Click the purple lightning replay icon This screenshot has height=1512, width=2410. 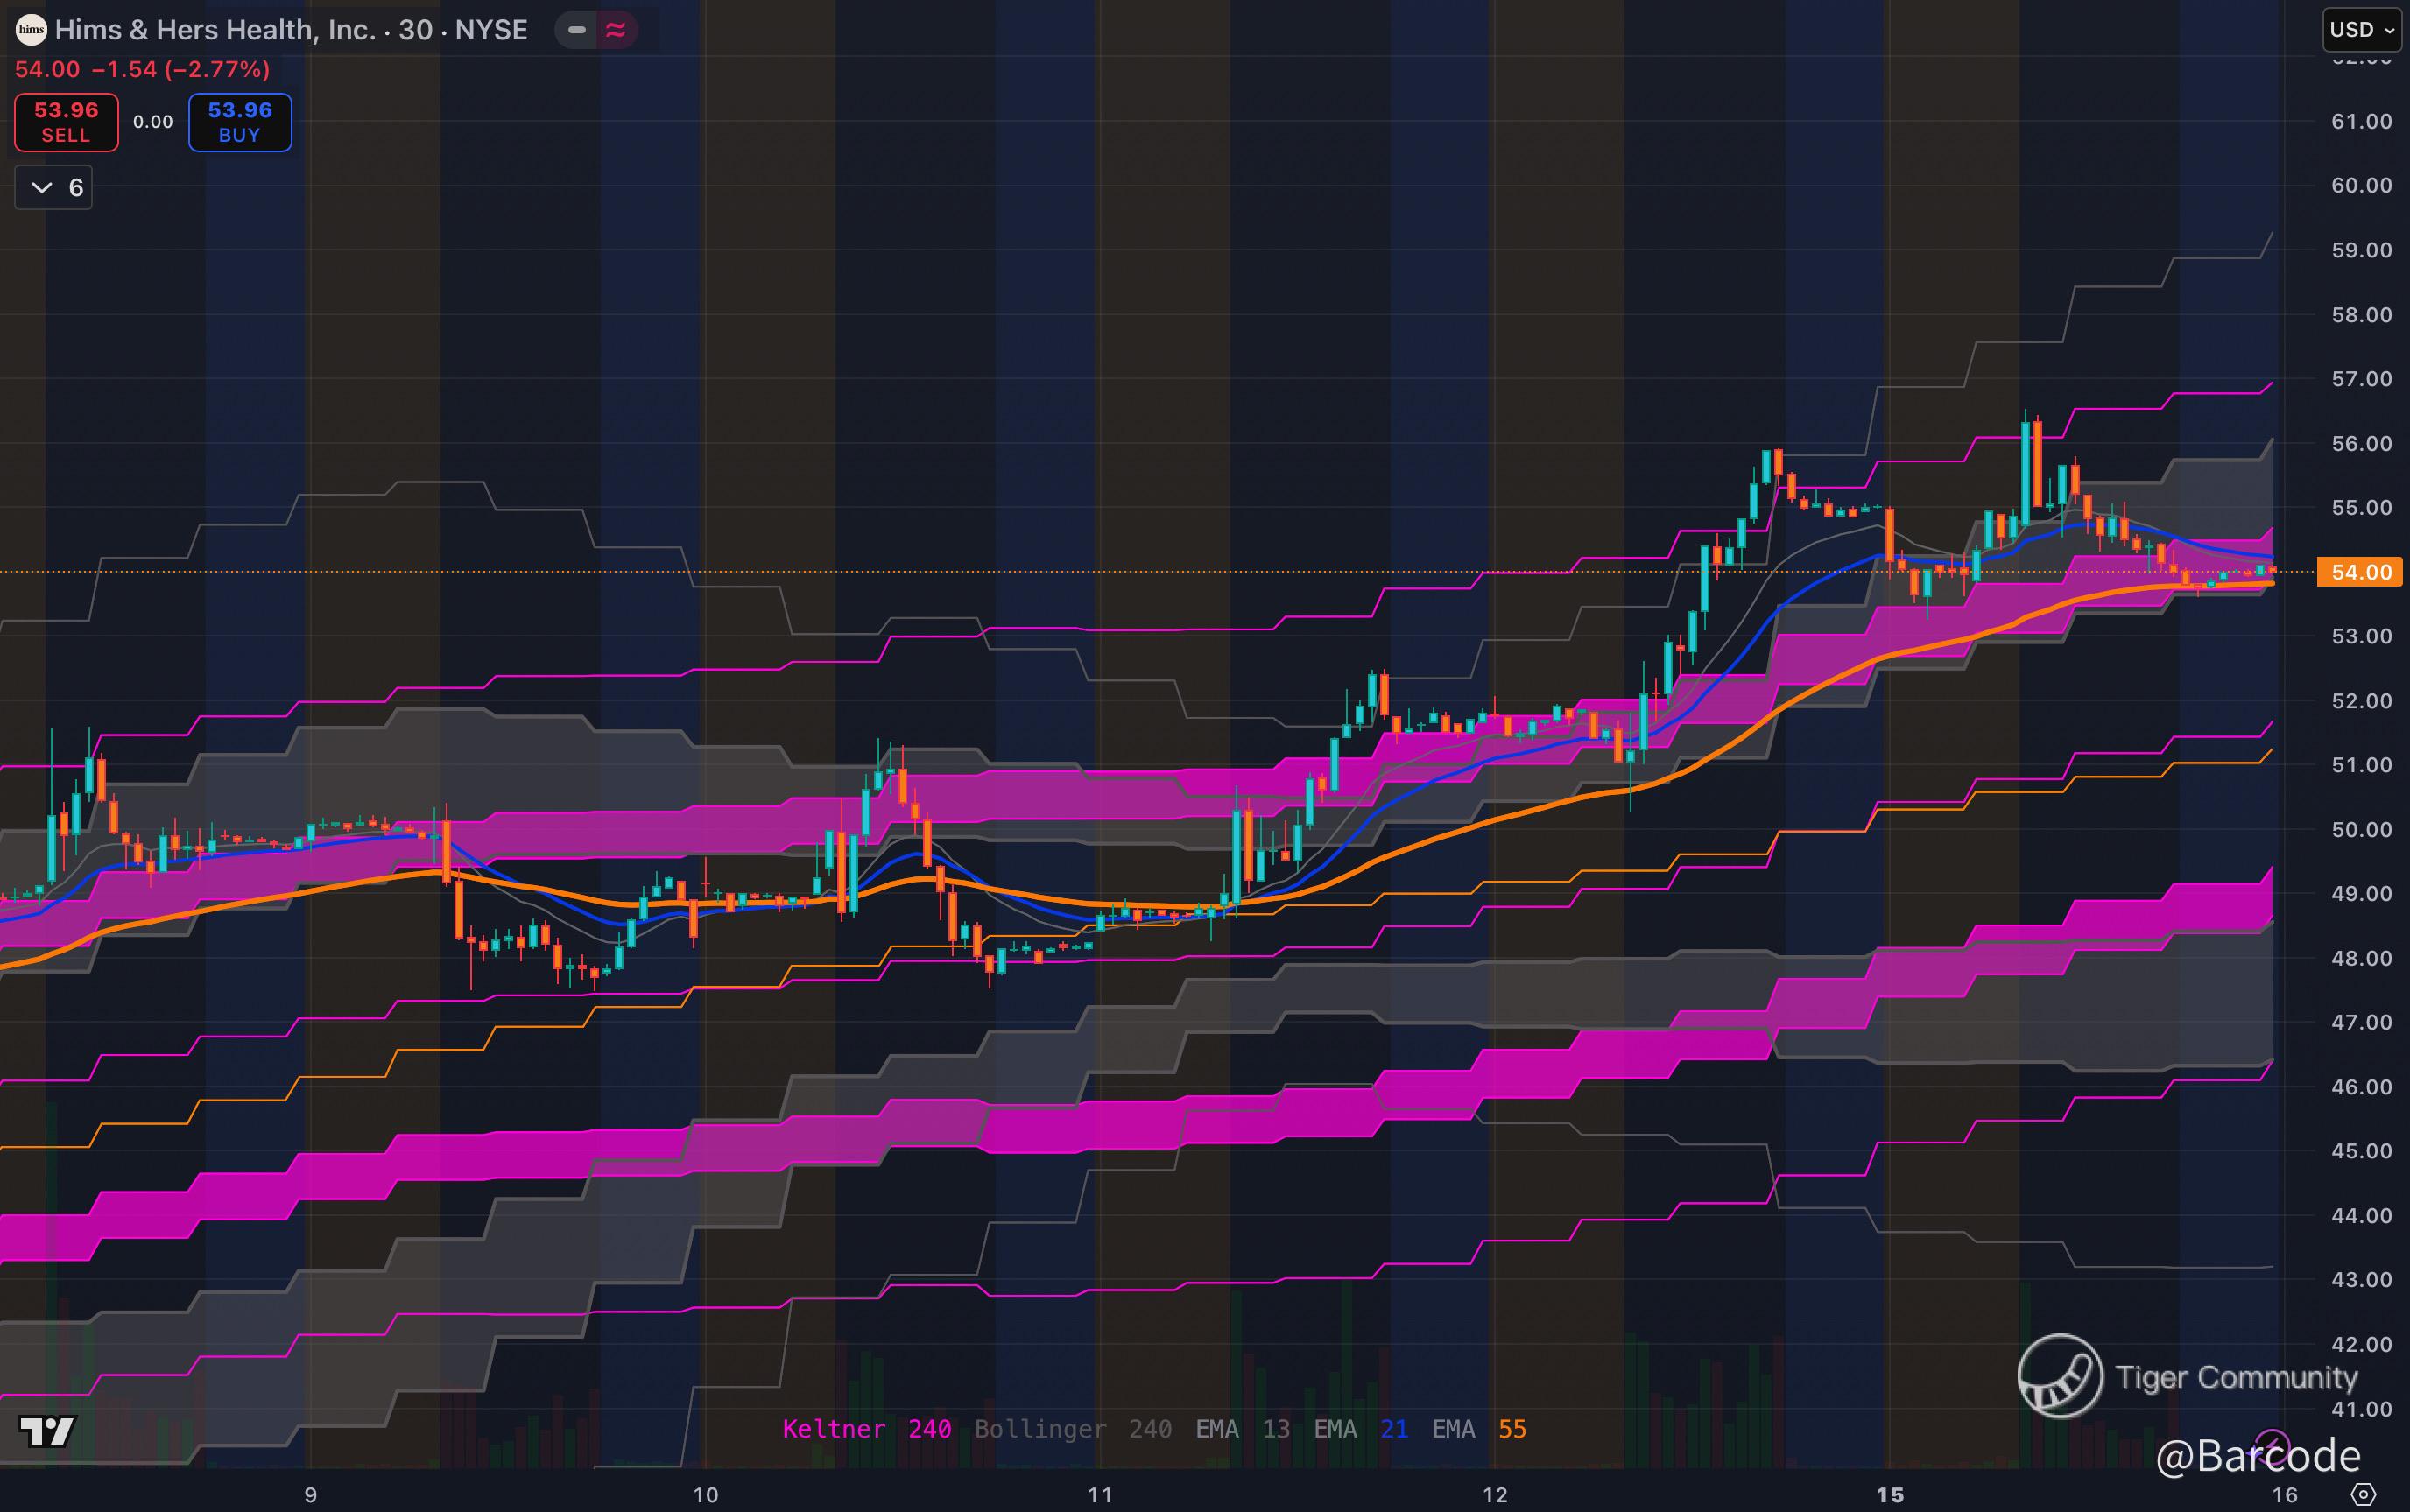point(2272,1447)
